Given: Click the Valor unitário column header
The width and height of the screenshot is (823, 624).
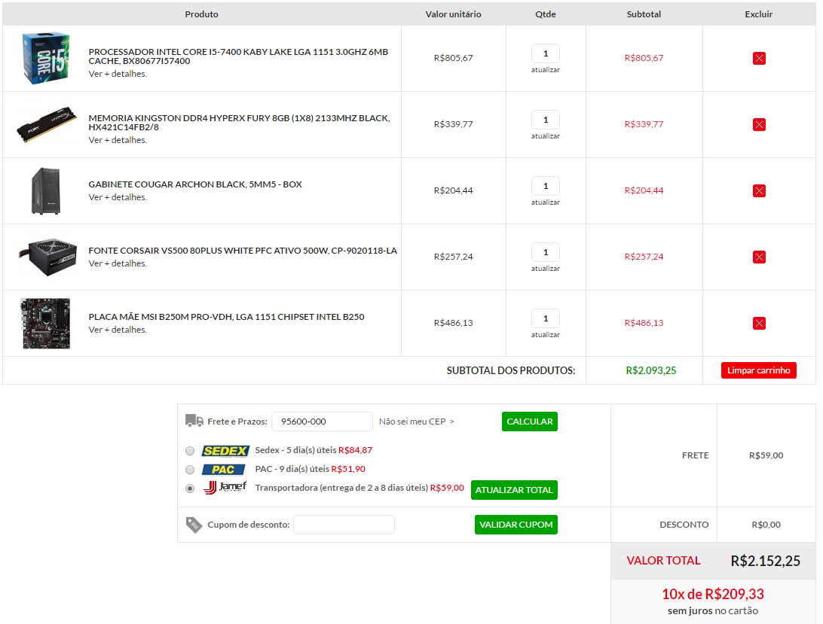Looking at the screenshot, I should tap(454, 14).
